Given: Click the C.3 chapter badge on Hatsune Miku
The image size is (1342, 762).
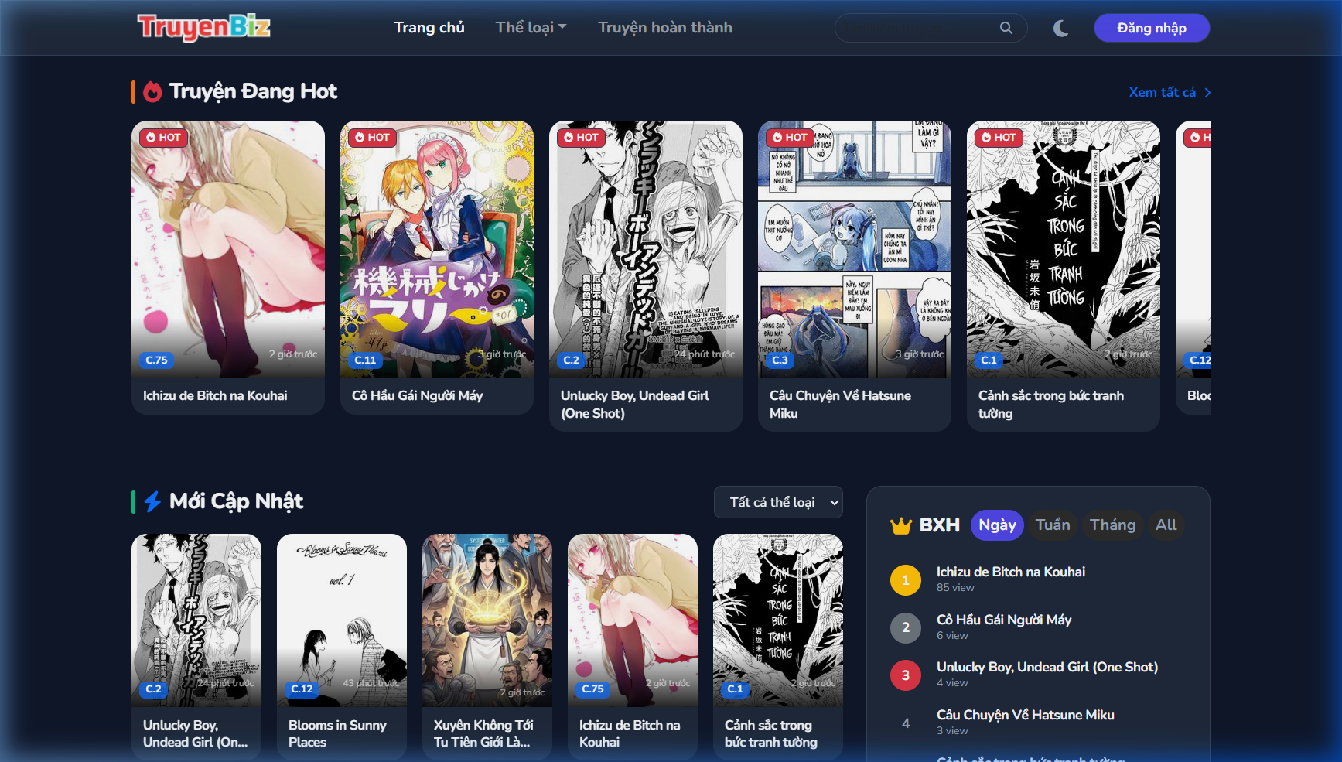Looking at the screenshot, I should 780,360.
